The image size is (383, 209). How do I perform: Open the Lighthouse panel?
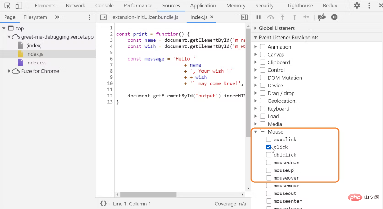coord(300,5)
